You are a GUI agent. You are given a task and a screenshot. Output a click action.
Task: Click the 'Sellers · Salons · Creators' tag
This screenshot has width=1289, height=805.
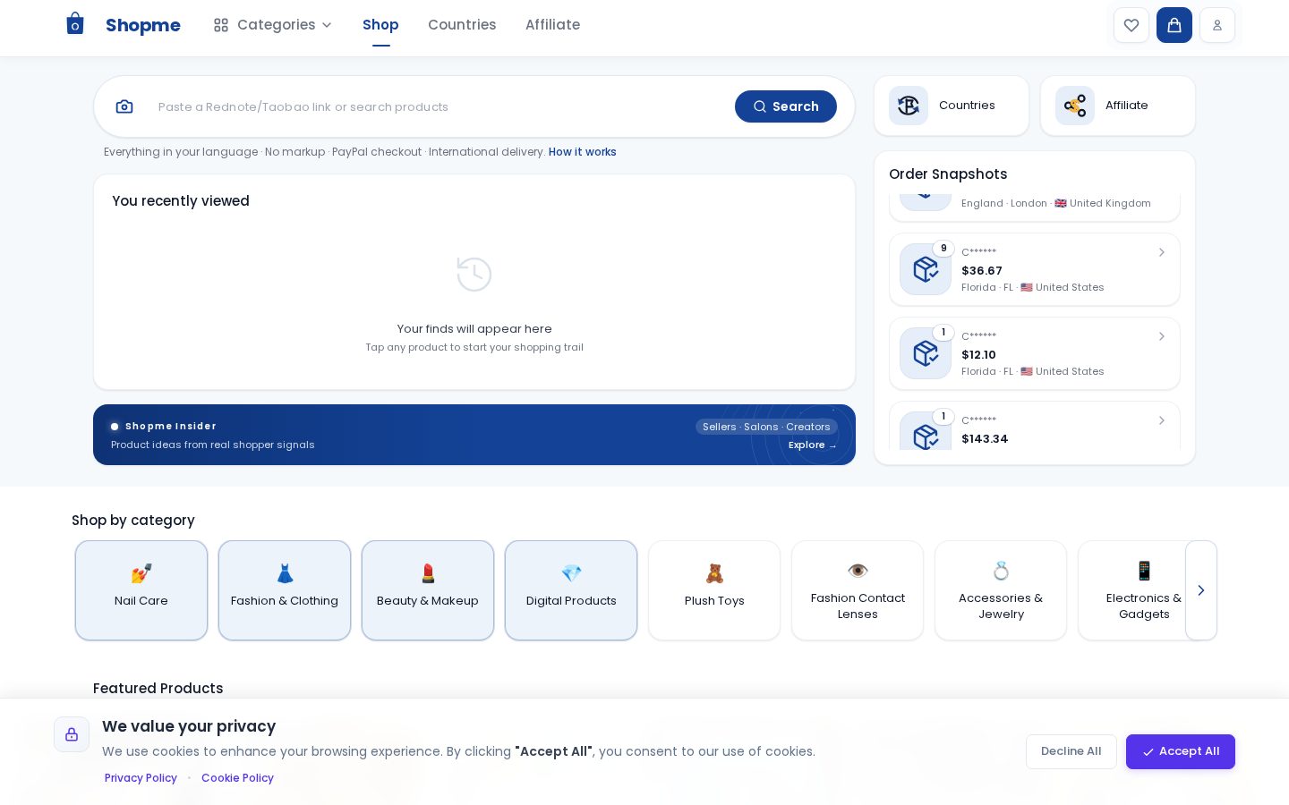[x=766, y=427]
